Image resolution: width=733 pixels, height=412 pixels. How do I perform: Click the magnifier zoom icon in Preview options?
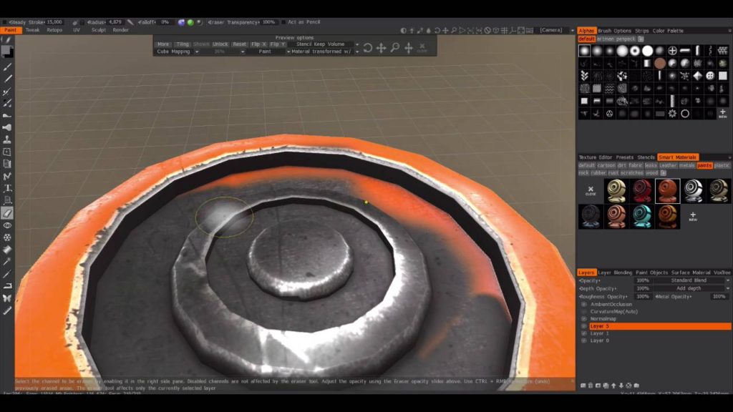click(x=394, y=48)
